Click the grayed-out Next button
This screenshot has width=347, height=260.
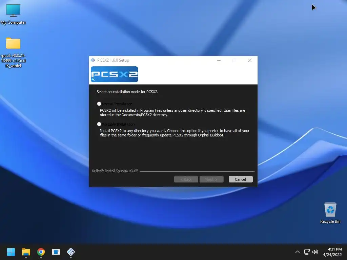click(211, 179)
